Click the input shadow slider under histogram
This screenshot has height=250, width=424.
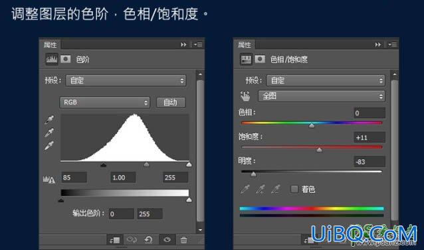103,164
